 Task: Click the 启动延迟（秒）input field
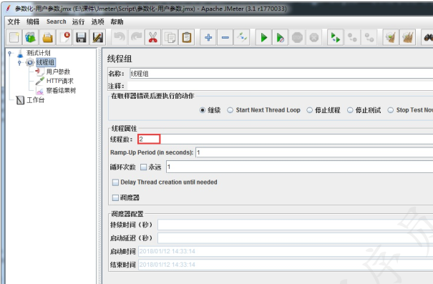[295, 238]
